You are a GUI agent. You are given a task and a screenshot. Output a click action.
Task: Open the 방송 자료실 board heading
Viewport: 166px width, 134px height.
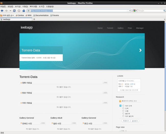tap(27, 93)
